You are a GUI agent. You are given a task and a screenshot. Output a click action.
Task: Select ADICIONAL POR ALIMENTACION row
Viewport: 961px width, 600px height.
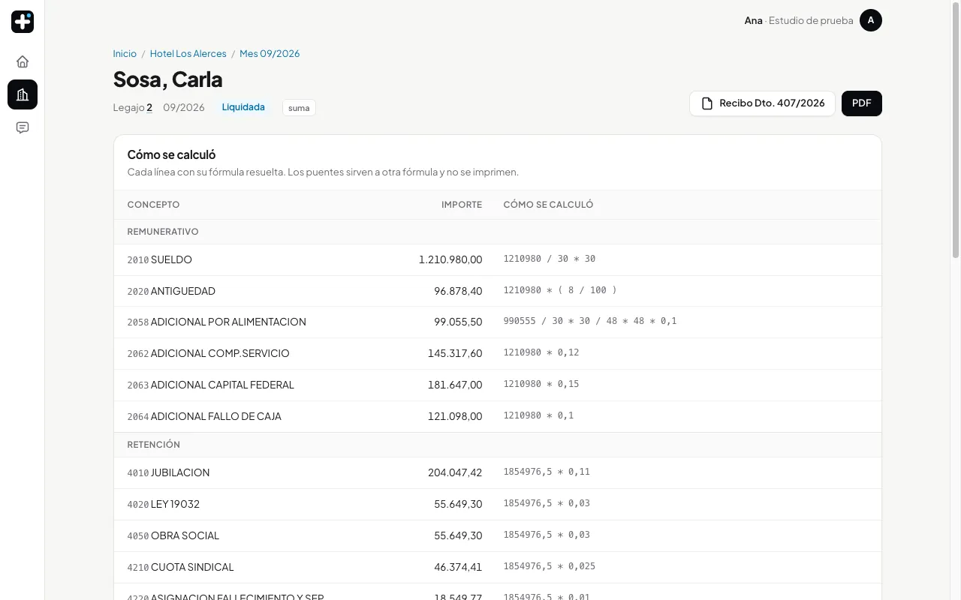click(x=498, y=322)
